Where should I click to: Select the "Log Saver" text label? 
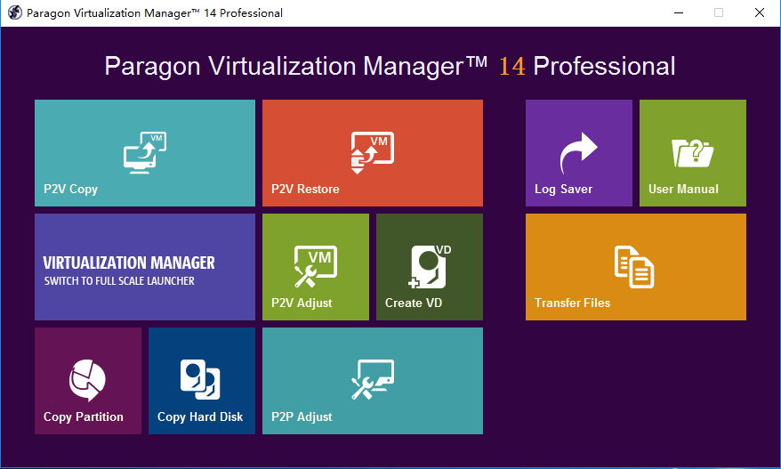pos(563,189)
